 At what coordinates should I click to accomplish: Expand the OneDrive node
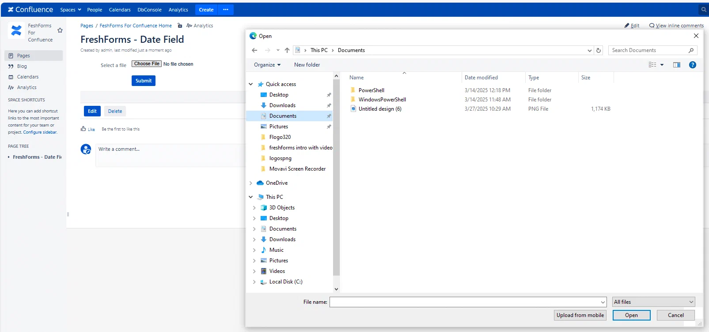(251, 183)
